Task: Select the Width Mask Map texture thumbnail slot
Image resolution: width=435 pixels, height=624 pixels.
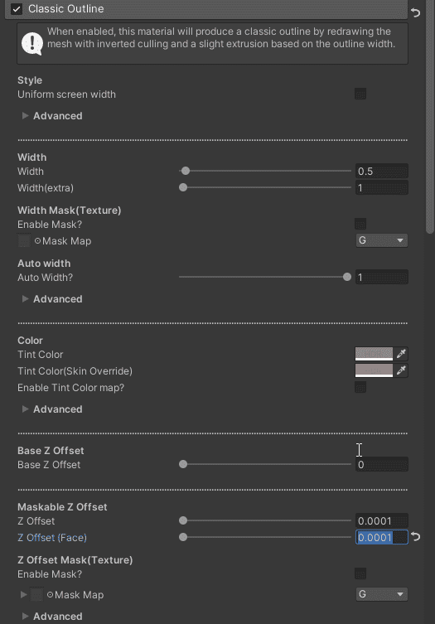Action: (24, 241)
